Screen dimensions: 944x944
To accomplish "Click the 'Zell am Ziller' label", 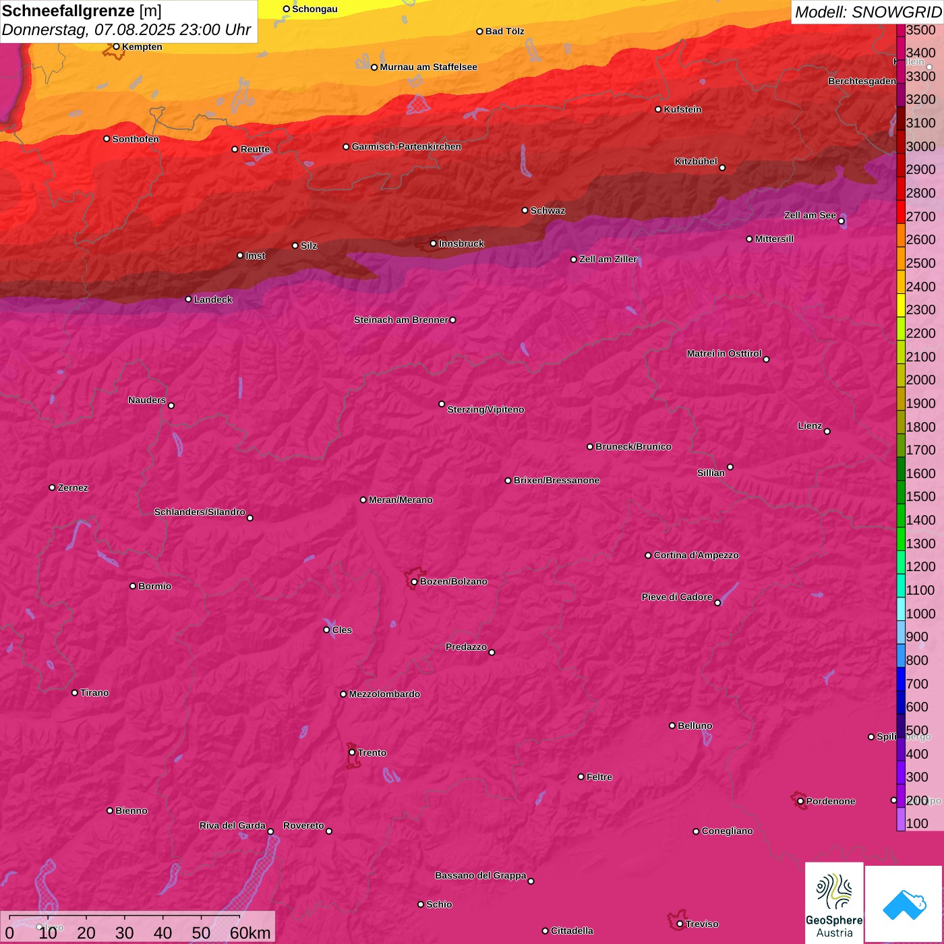I will click(608, 259).
